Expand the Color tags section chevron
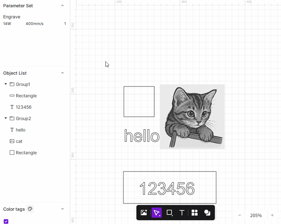Screen dimensions: 281x224 pyautogui.click(x=62, y=209)
